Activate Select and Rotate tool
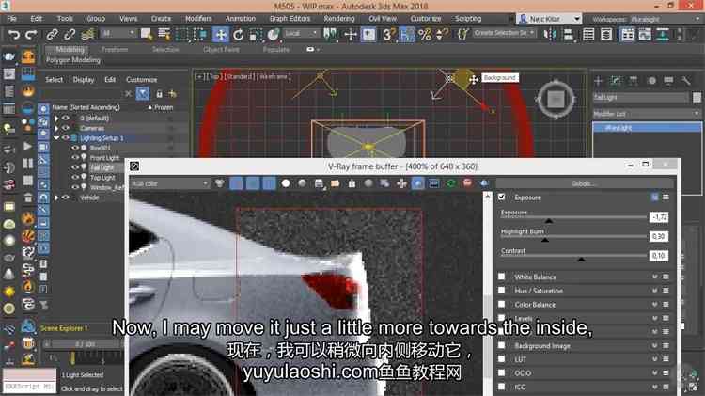Viewport: 705px width, 396px height. pos(239,34)
